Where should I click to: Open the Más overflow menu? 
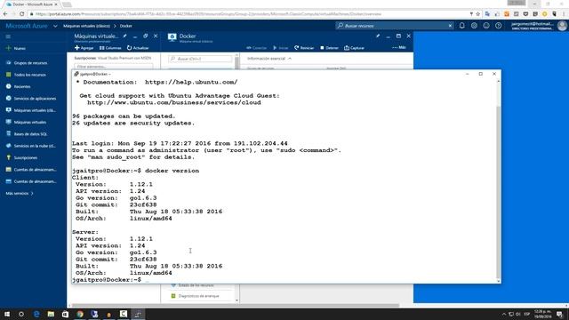pos(399,47)
